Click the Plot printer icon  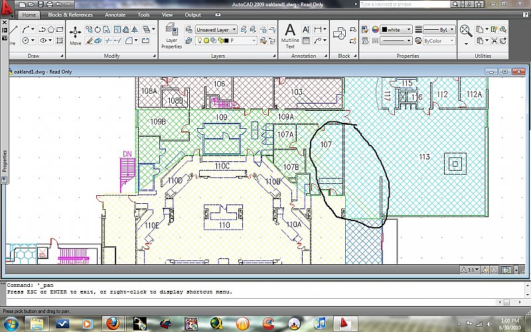click(49, 5)
